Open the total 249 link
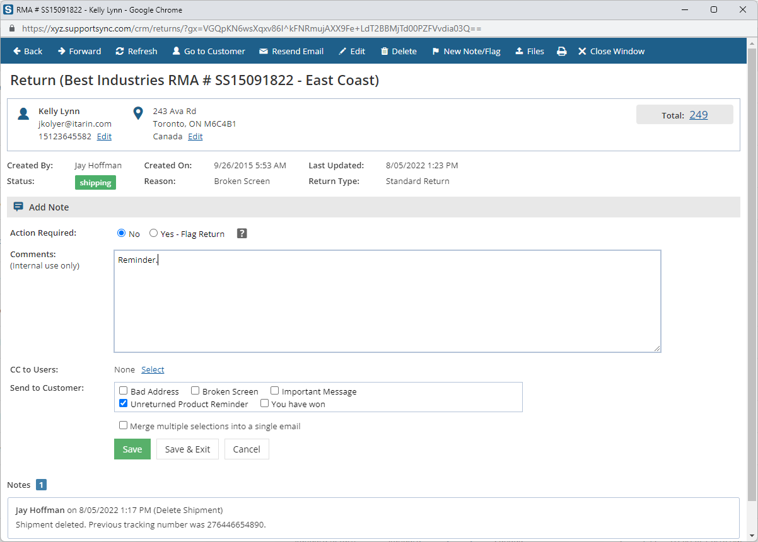 698,115
